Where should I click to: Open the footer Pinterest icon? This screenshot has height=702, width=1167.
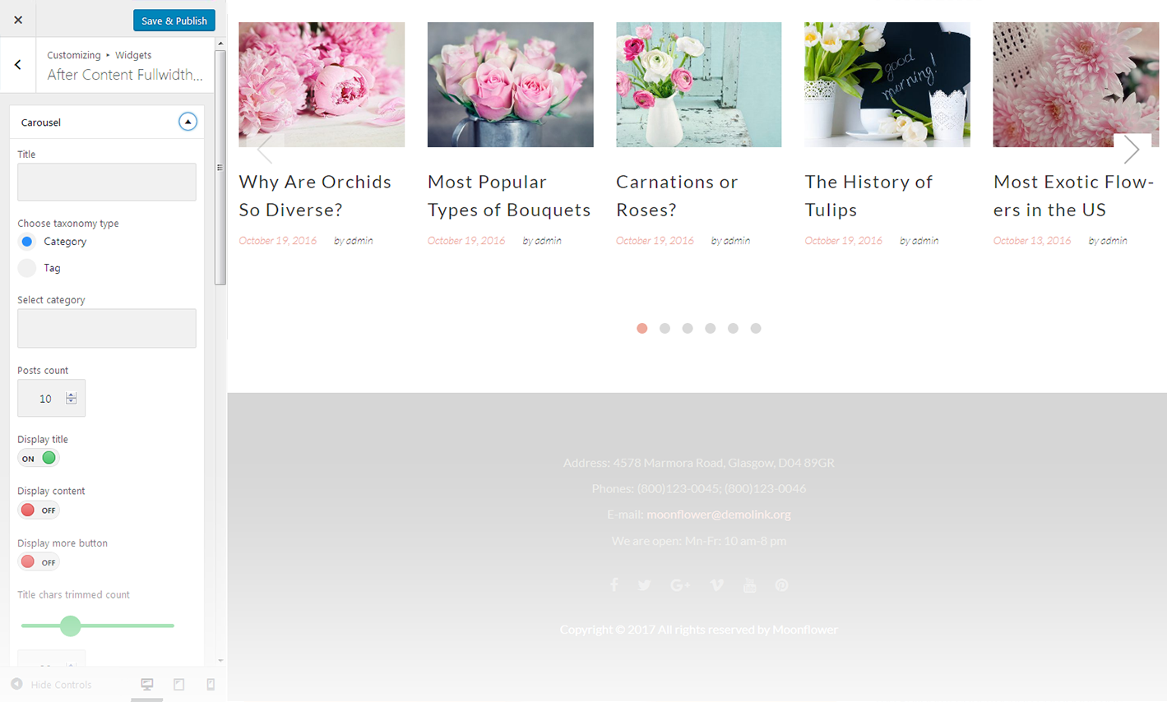point(781,585)
